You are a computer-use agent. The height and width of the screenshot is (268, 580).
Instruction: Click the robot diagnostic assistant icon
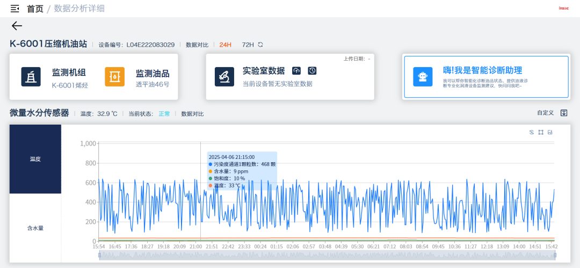coord(423,77)
